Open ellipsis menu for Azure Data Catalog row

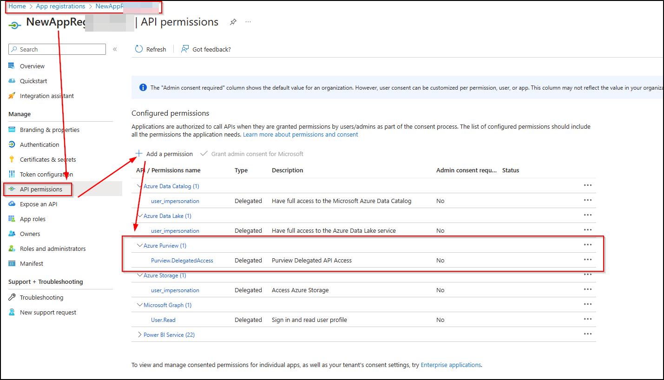pos(588,185)
